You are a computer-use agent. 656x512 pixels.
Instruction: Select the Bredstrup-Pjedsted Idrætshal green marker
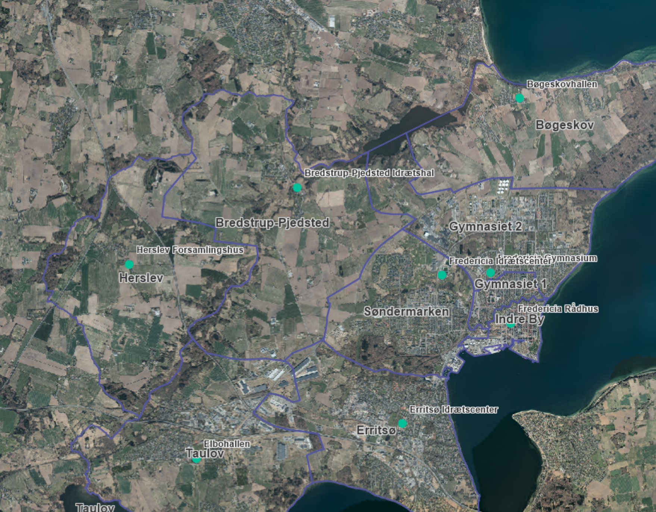[x=297, y=187]
